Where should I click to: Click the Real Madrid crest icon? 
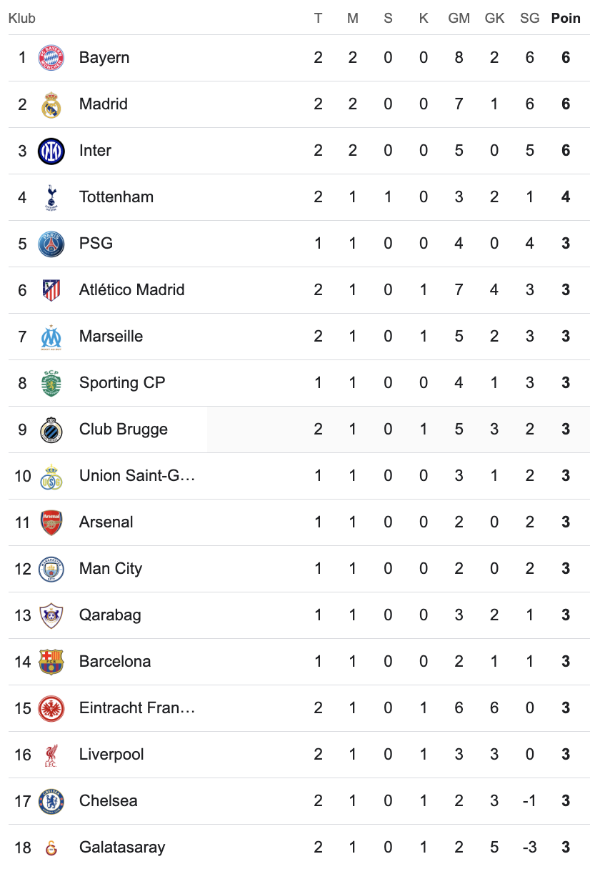pyautogui.click(x=51, y=104)
